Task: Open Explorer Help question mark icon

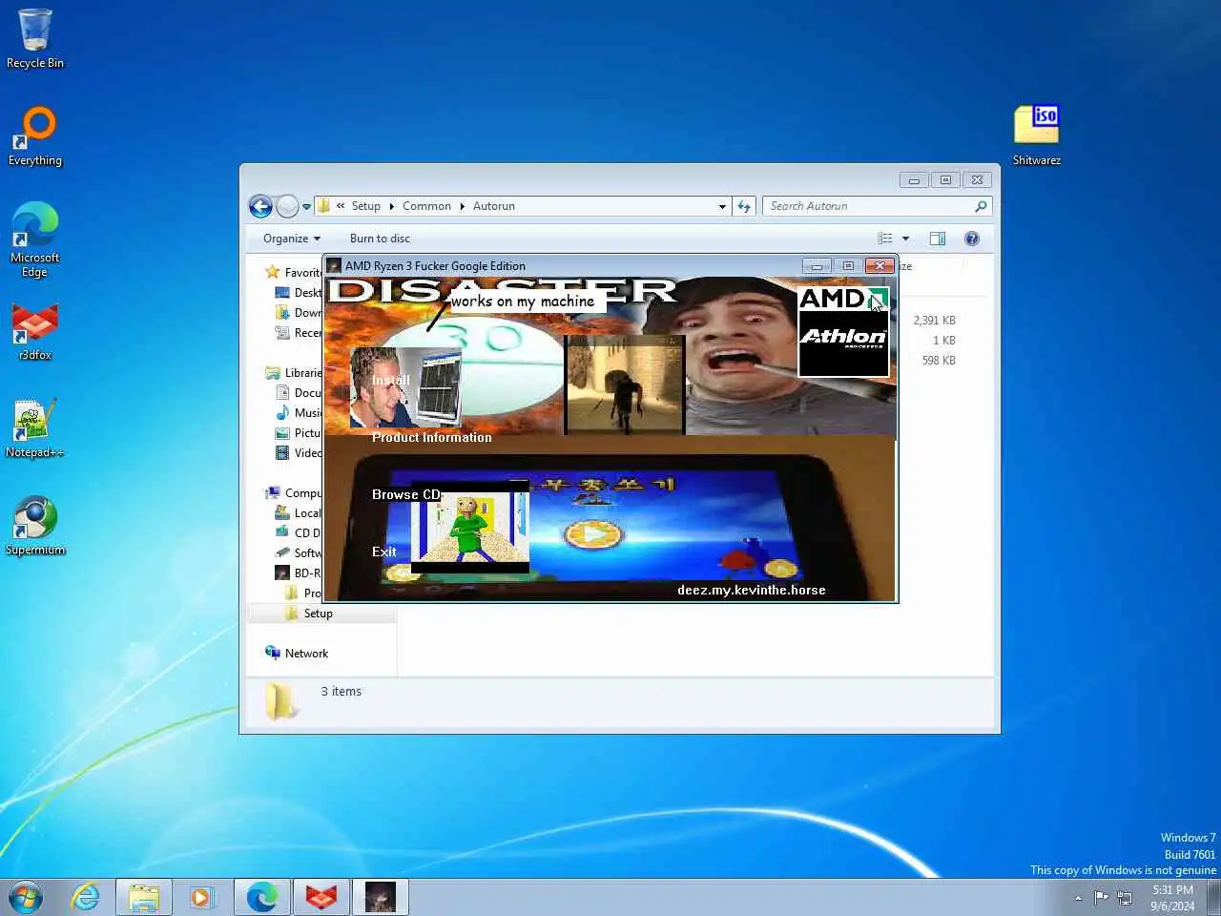Action: coord(972,239)
